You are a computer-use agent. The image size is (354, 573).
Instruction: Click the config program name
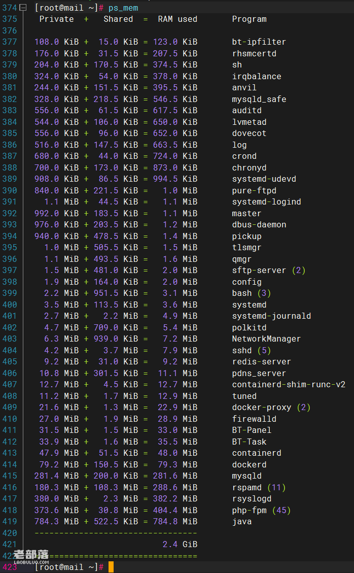[246, 282]
